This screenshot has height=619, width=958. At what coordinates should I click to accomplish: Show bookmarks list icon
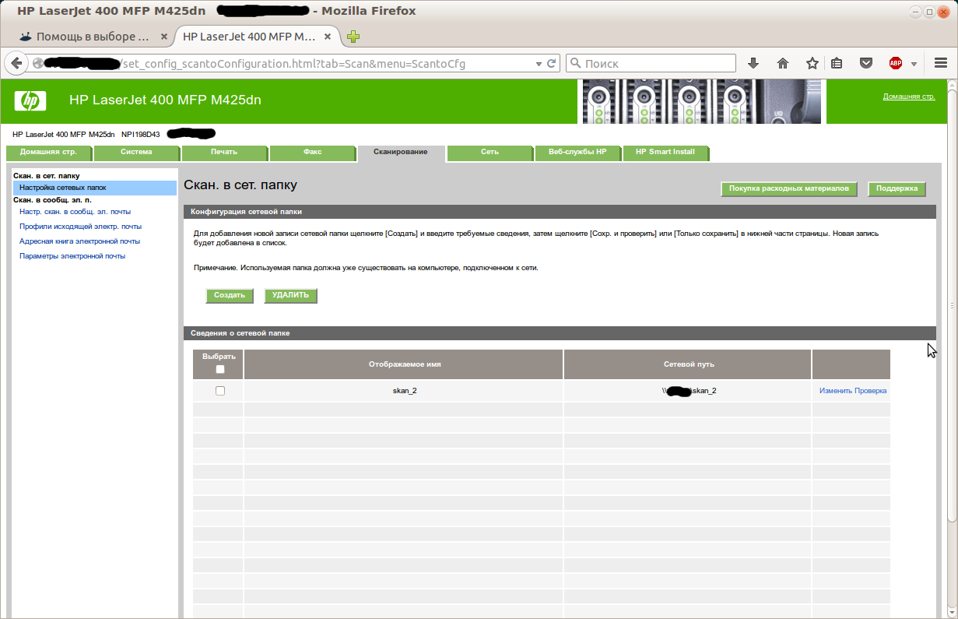[x=837, y=63]
